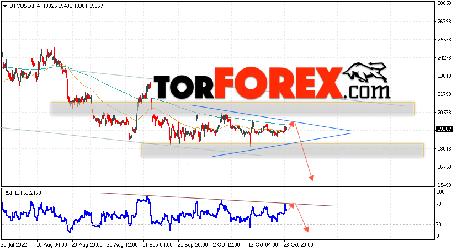457x251 pixels.
Task: Click the 20 Aug 20:00 time label
Action: (87, 245)
